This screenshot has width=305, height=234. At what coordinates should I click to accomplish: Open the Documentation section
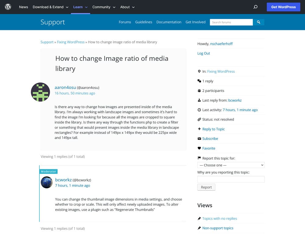(169, 22)
